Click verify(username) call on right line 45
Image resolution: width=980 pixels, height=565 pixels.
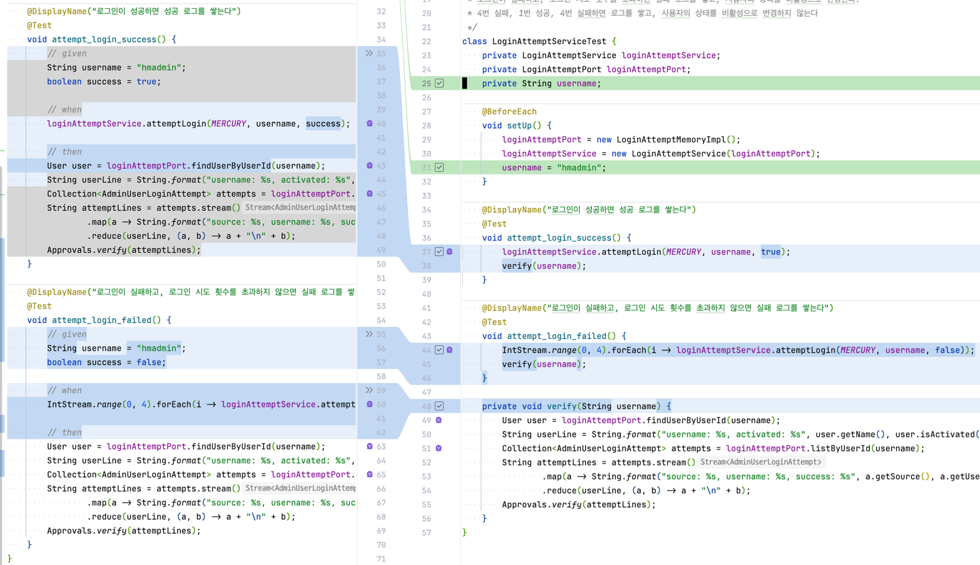[544, 364]
